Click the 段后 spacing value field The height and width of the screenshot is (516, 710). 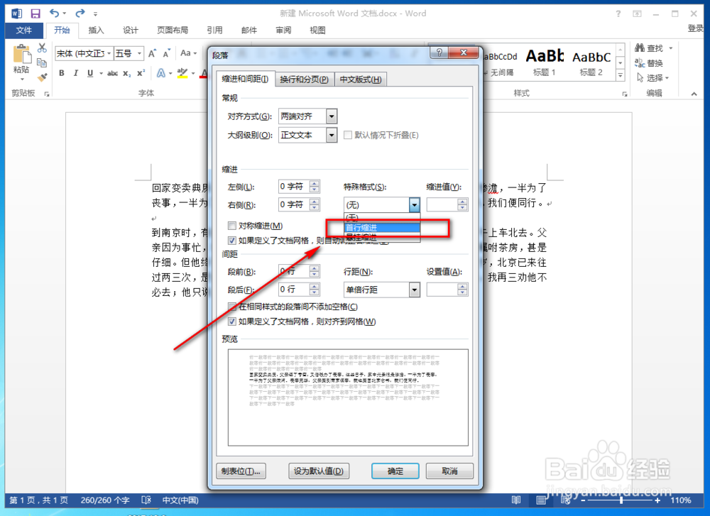pos(295,290)
